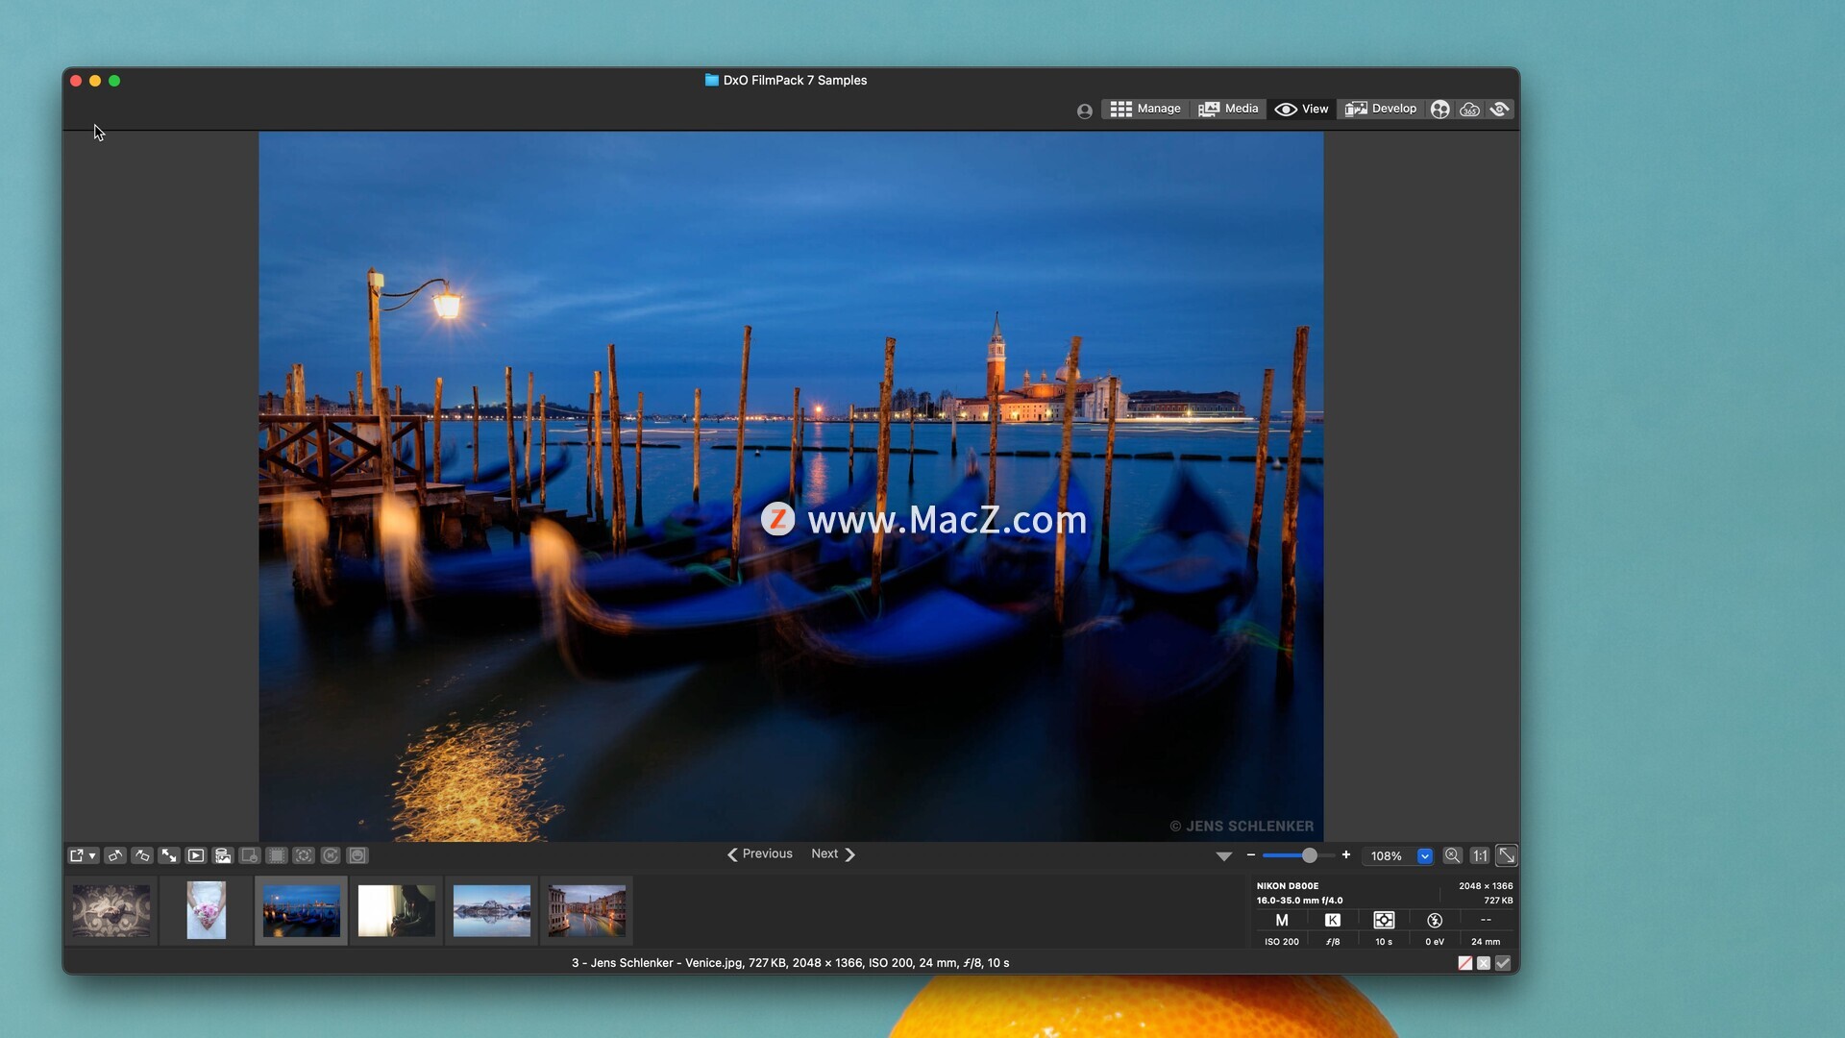Switch to View mode
1845x1038 pixels.
click(x=1301, y=109)
